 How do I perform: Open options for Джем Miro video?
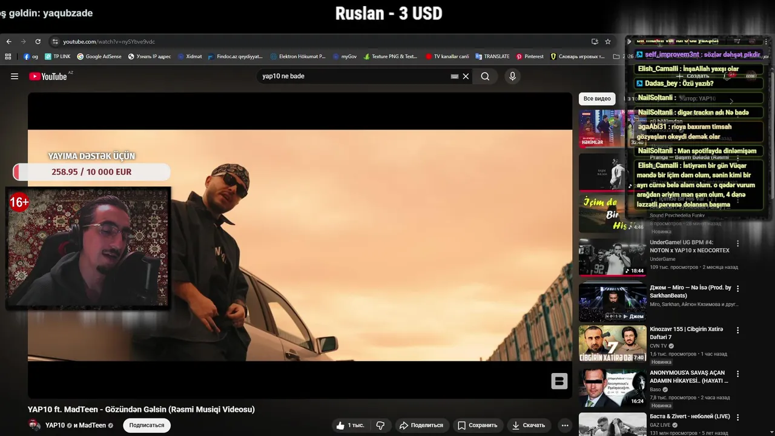737,289
